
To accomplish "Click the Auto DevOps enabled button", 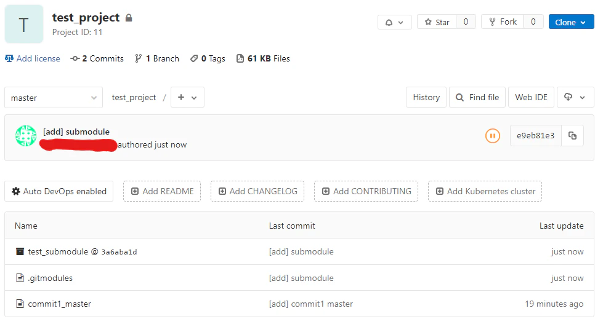I will pos(59,191).
